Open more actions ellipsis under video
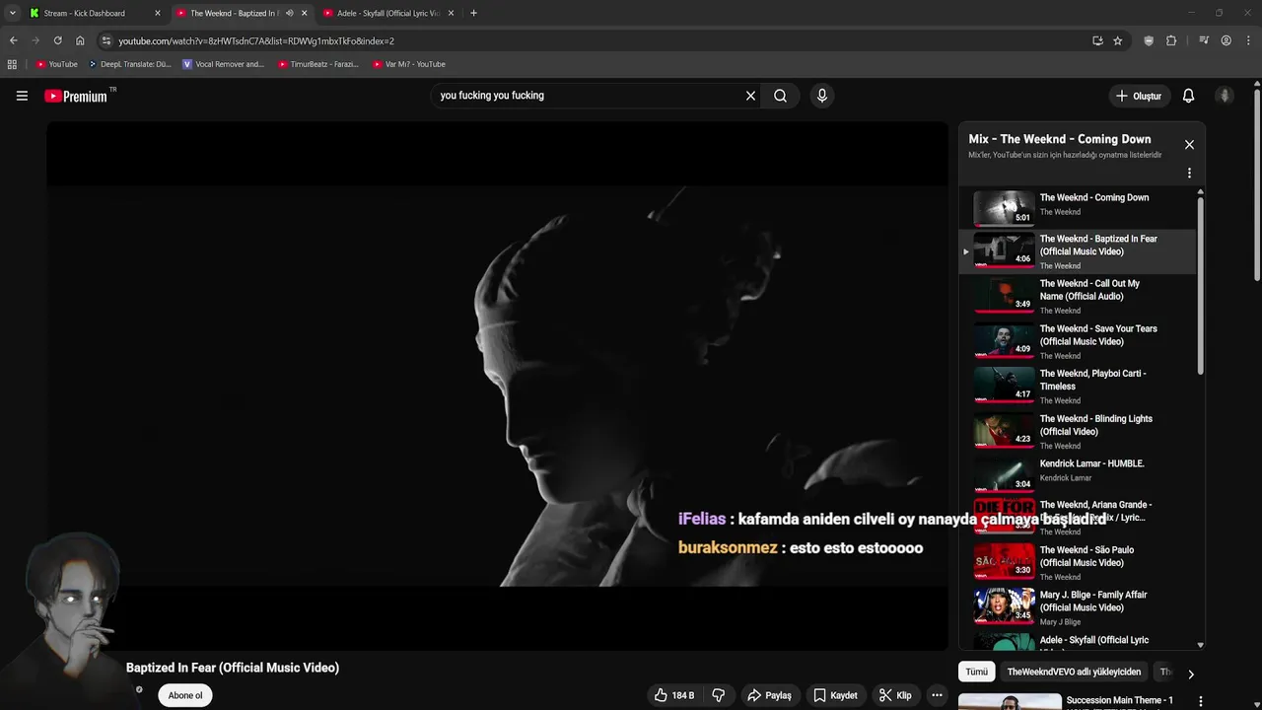The image size is (1262, 710). [937, 695]
